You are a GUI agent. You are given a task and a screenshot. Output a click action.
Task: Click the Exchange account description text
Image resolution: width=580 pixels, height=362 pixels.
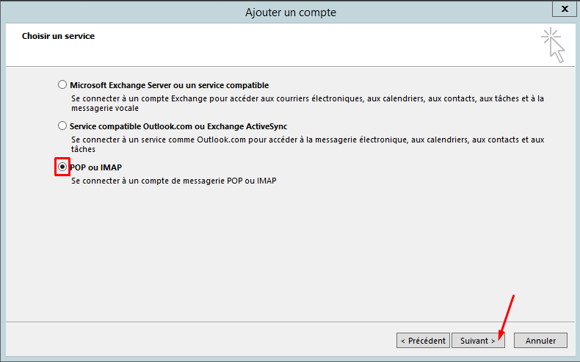308,98
